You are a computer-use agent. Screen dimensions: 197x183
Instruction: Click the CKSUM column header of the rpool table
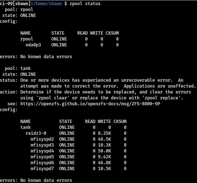click(x=112, y=33)
